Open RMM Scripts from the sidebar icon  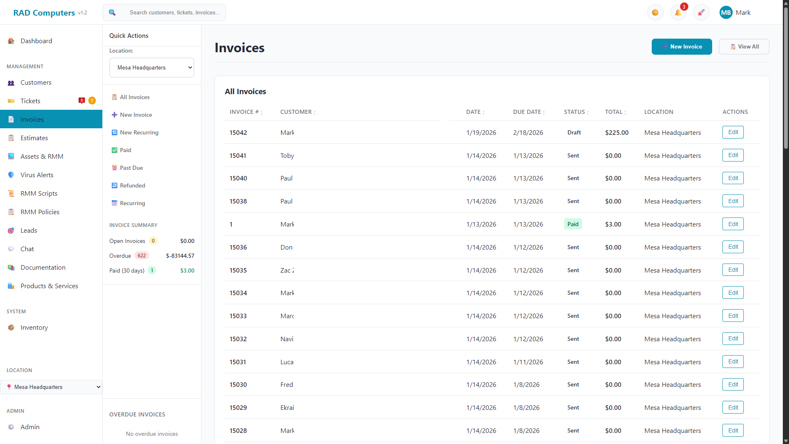(x=11, y=193)
